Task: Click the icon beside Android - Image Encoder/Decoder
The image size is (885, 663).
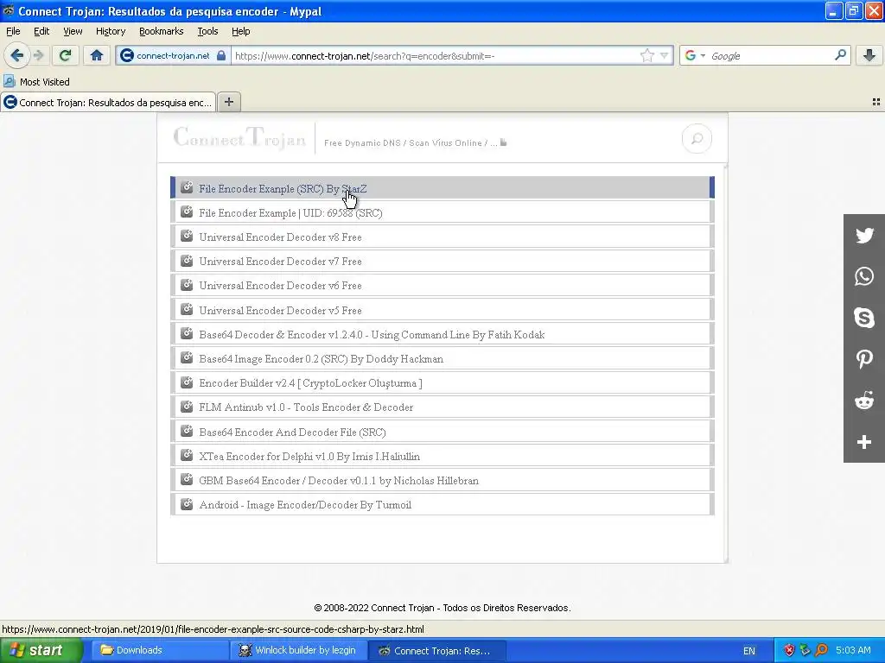Action: [187, 503]
